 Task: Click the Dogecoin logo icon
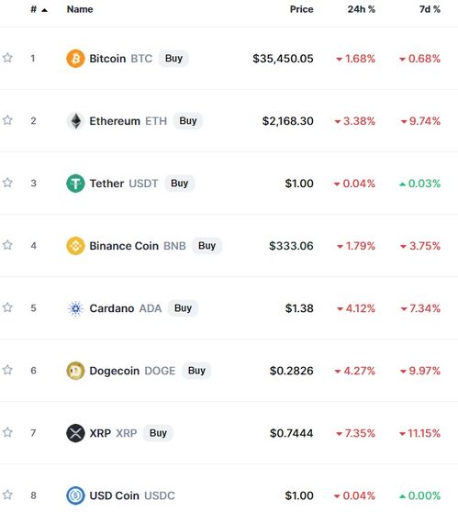75,371
